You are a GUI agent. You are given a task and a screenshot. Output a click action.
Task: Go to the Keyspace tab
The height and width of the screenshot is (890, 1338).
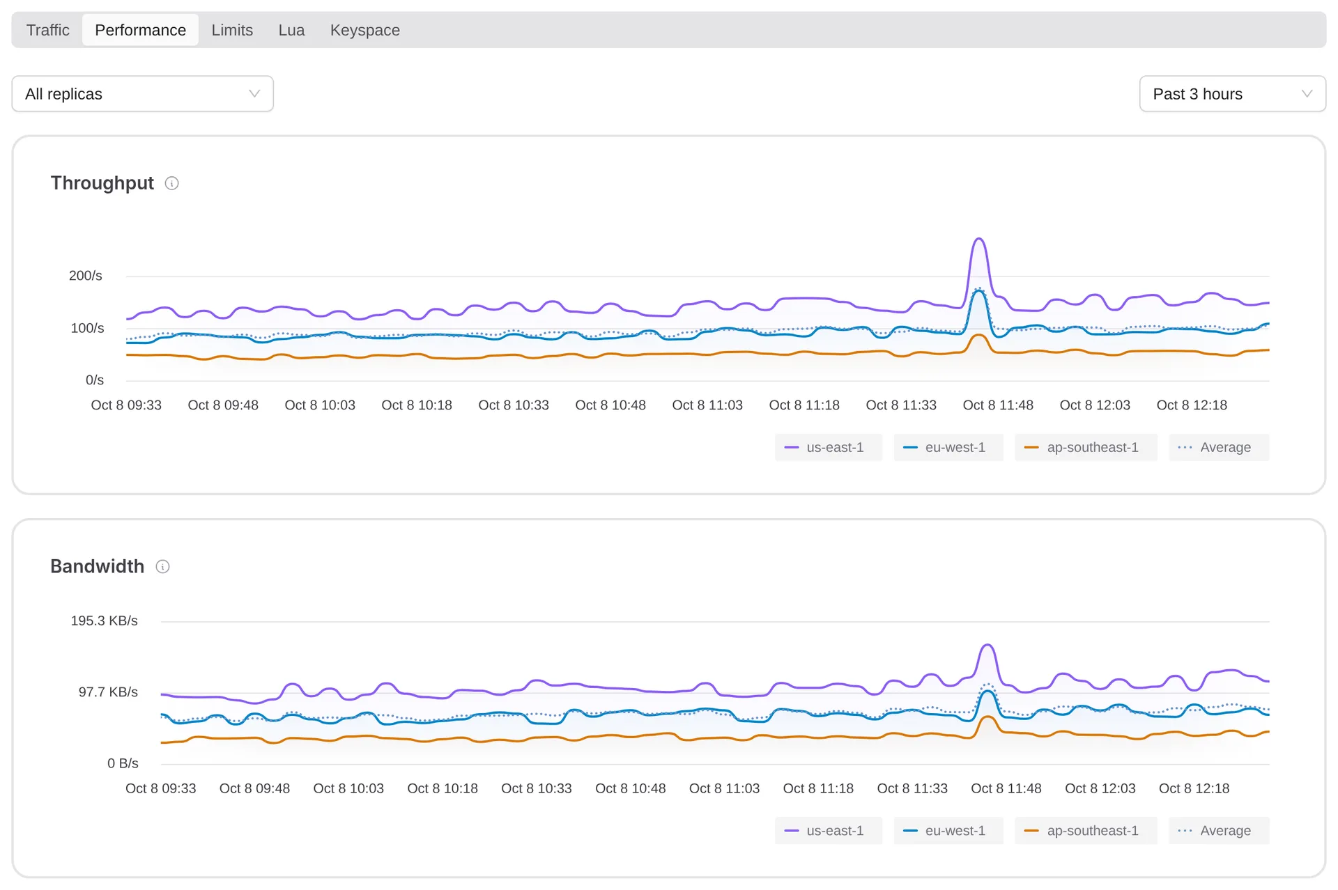[x=364, y=30]
